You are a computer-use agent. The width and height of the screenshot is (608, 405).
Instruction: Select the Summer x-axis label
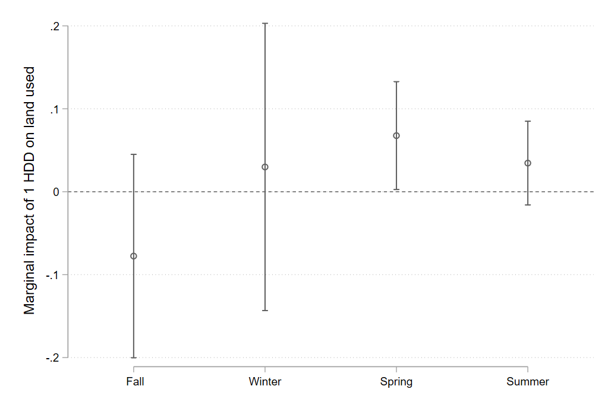[x=528, y=382]
